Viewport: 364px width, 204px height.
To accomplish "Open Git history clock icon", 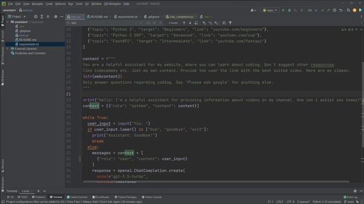I will pos(334,10).
